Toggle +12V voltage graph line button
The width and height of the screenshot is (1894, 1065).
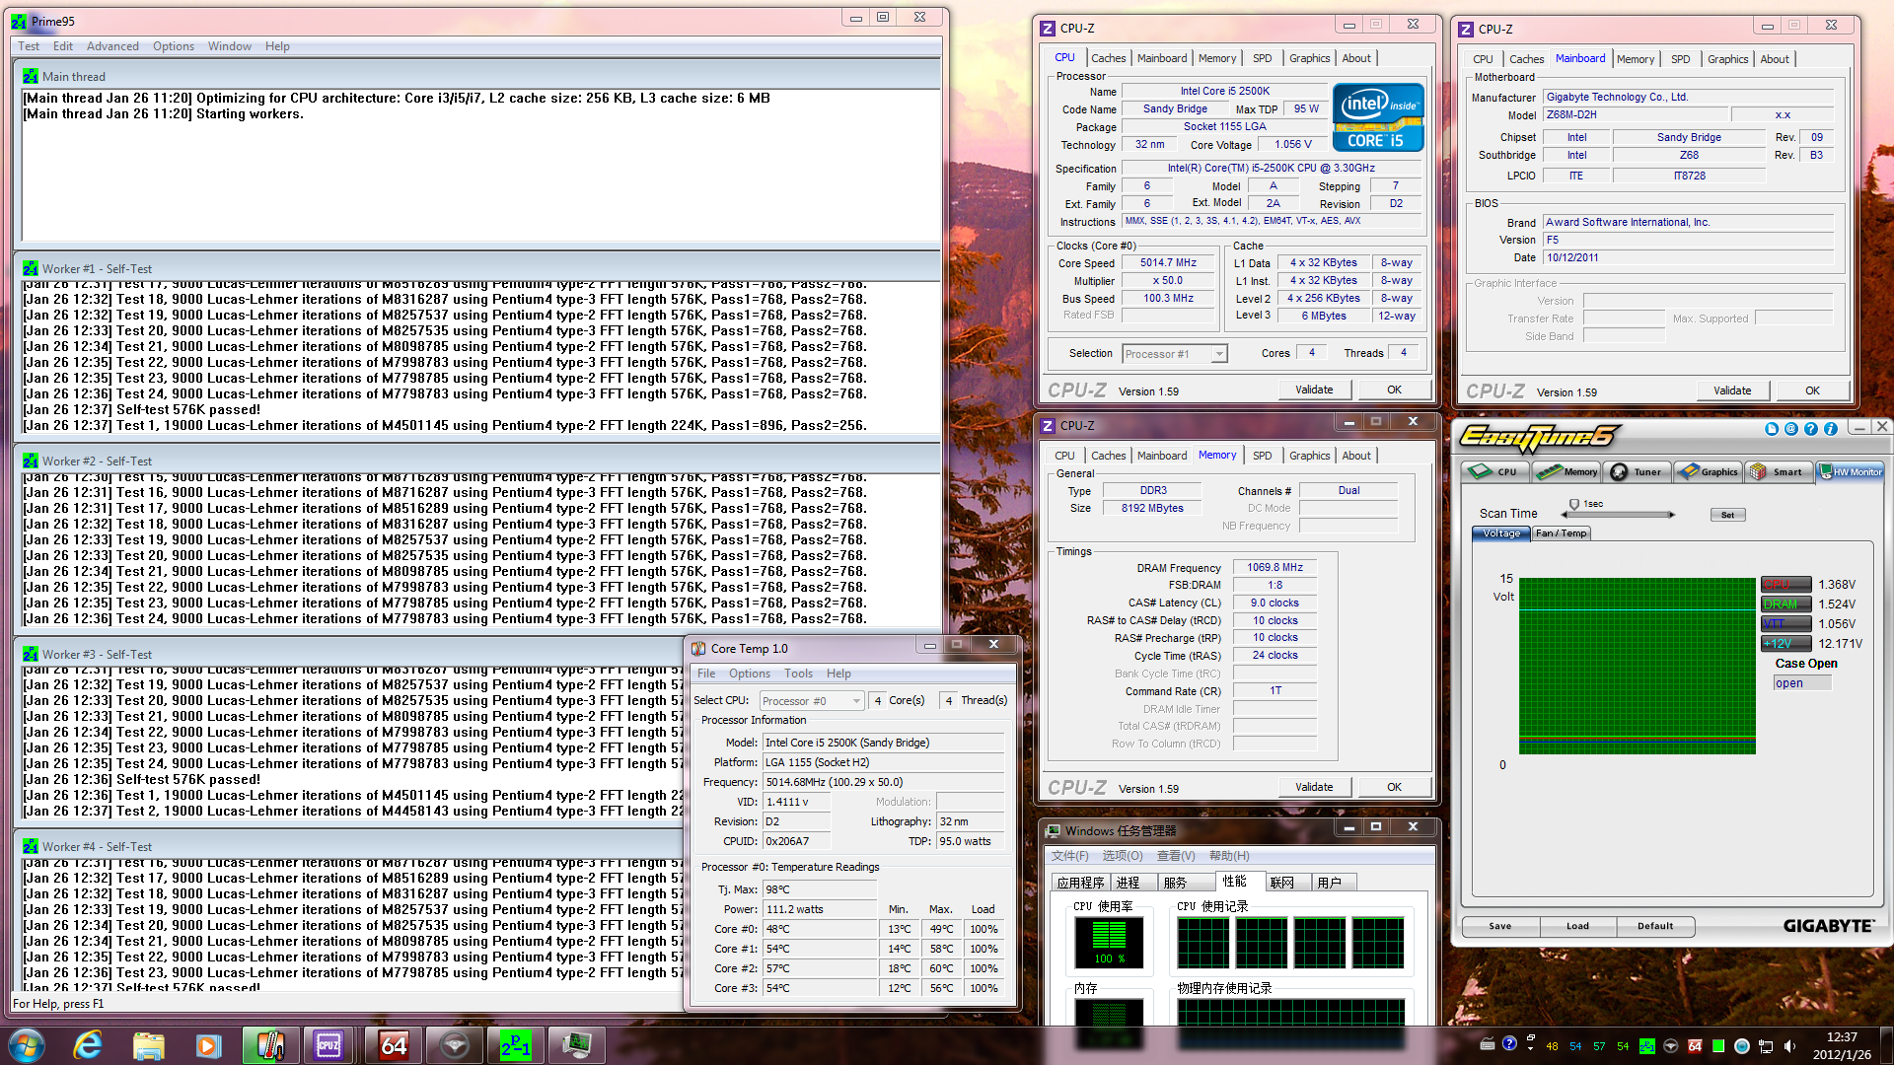[1785, 644]
